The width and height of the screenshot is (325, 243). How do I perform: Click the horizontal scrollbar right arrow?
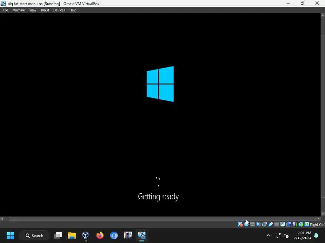[x=318, y=219]
